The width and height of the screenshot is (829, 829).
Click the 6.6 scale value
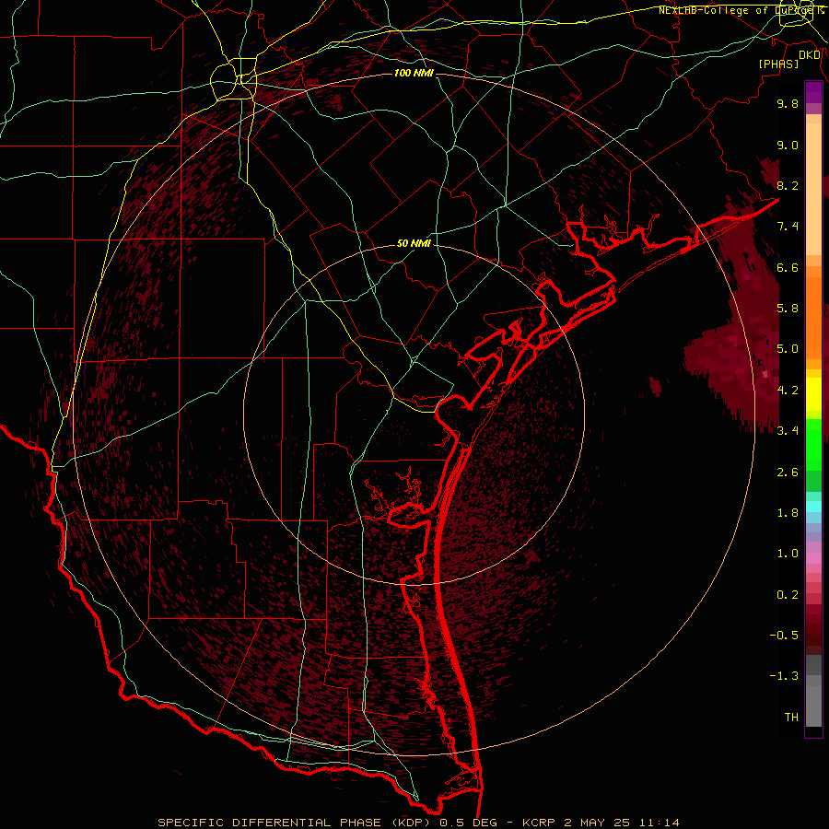[x=788, y=267]
